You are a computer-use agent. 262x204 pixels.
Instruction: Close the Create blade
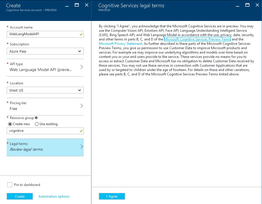click(86, 5)
